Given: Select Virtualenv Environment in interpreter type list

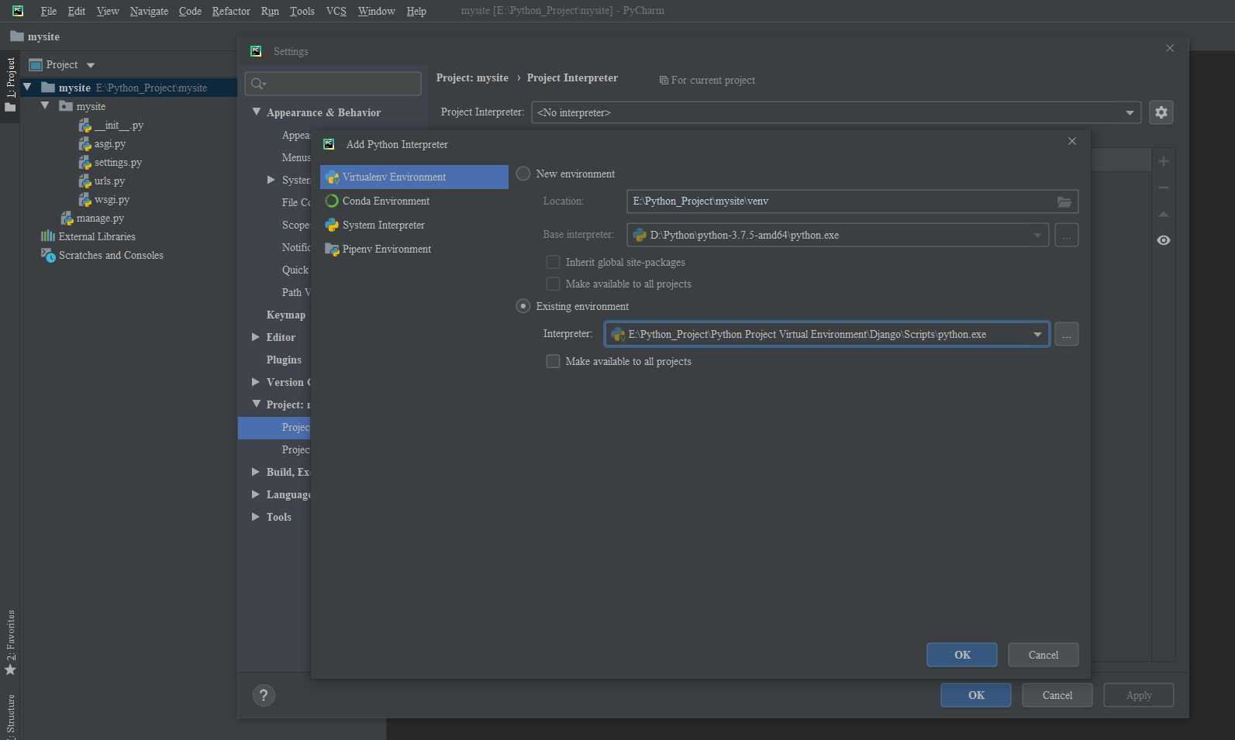Looking at the screenshot, I should (414, 177).
